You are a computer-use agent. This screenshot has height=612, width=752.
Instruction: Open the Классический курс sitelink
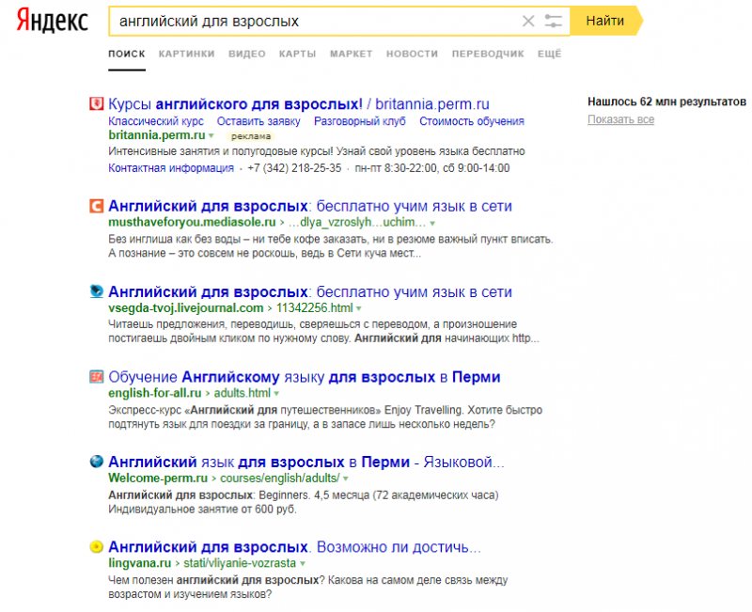coord(156,121)
